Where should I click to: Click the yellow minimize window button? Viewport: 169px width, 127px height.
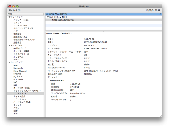[x=13, y=6]
